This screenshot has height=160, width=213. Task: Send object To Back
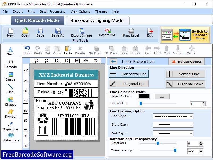point(112,50)
